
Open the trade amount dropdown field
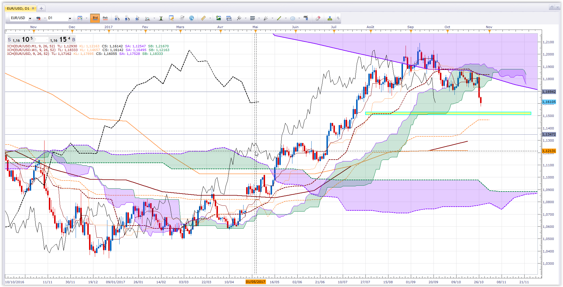coord(41,39)
